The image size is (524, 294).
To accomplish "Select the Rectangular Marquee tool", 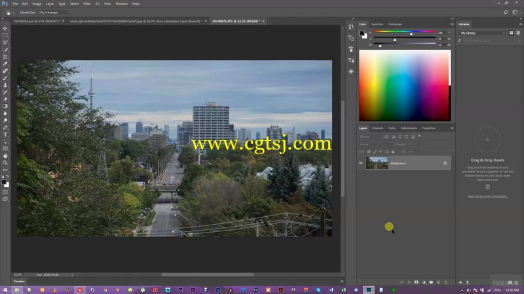I will pos(5,35).
